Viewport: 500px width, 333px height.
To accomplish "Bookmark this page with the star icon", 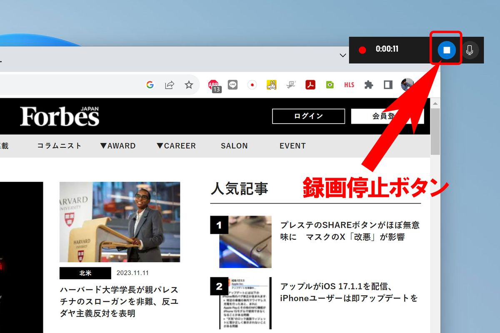I will (189, 85).
